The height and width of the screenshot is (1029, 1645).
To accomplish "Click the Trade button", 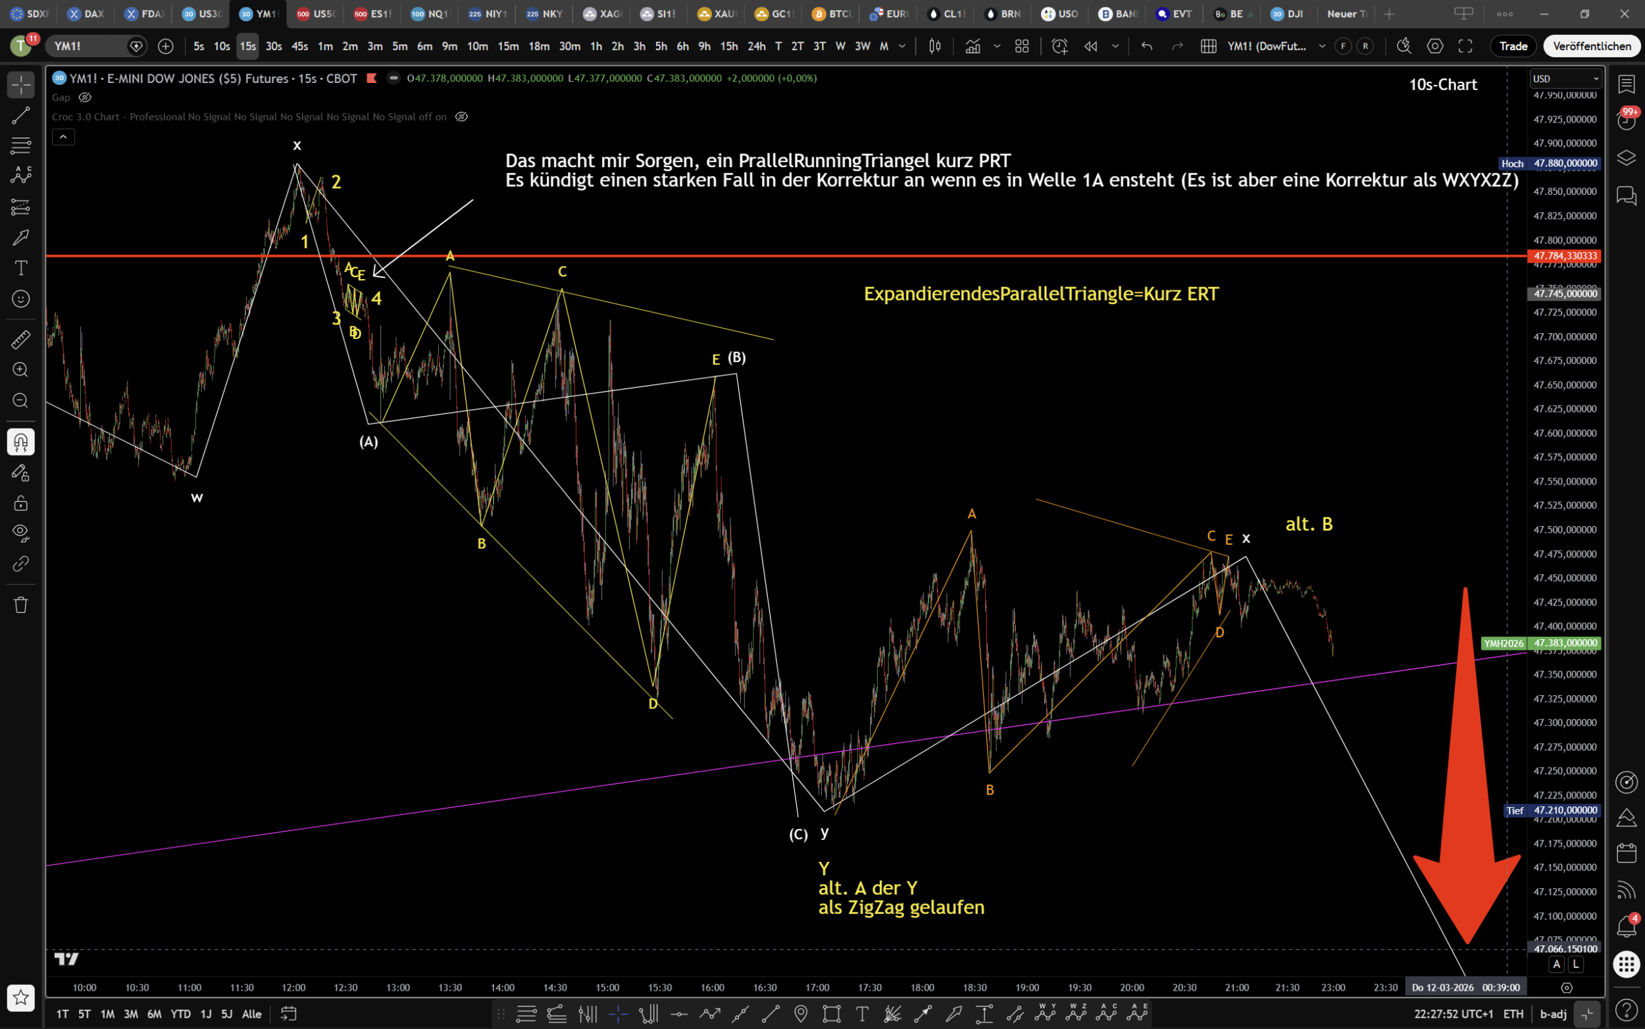I will (1513, 46).
